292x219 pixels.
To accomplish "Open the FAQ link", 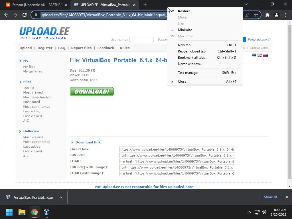I will [x=62, y=48].
